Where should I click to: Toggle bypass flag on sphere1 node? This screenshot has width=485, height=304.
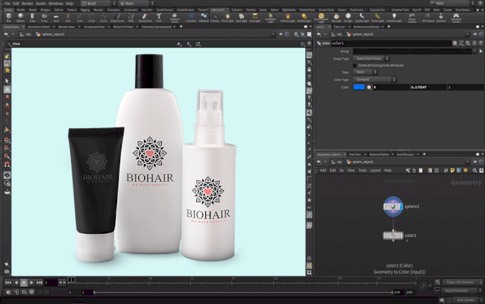click(x=386, y=206)
